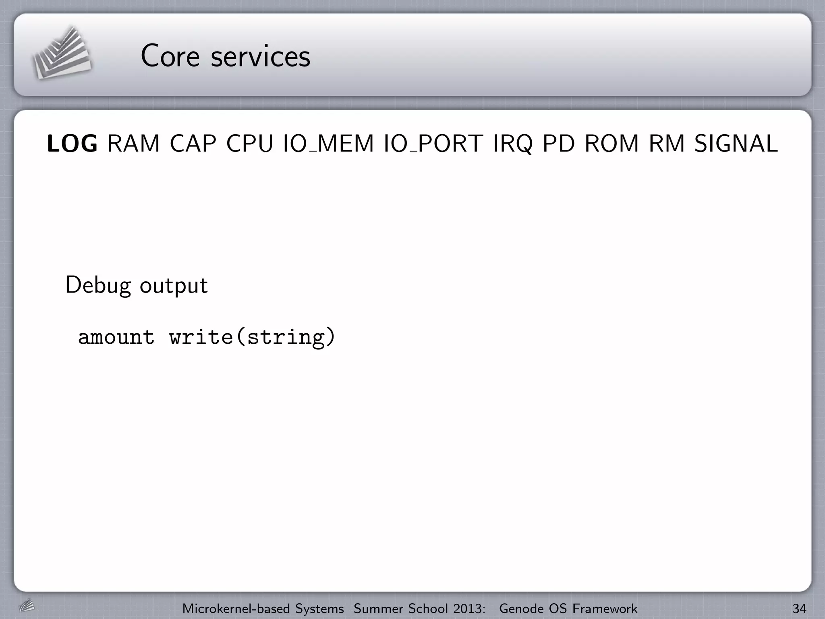Select the IO_PORT service label
The image size is (825, 619).
click(433, 143)
